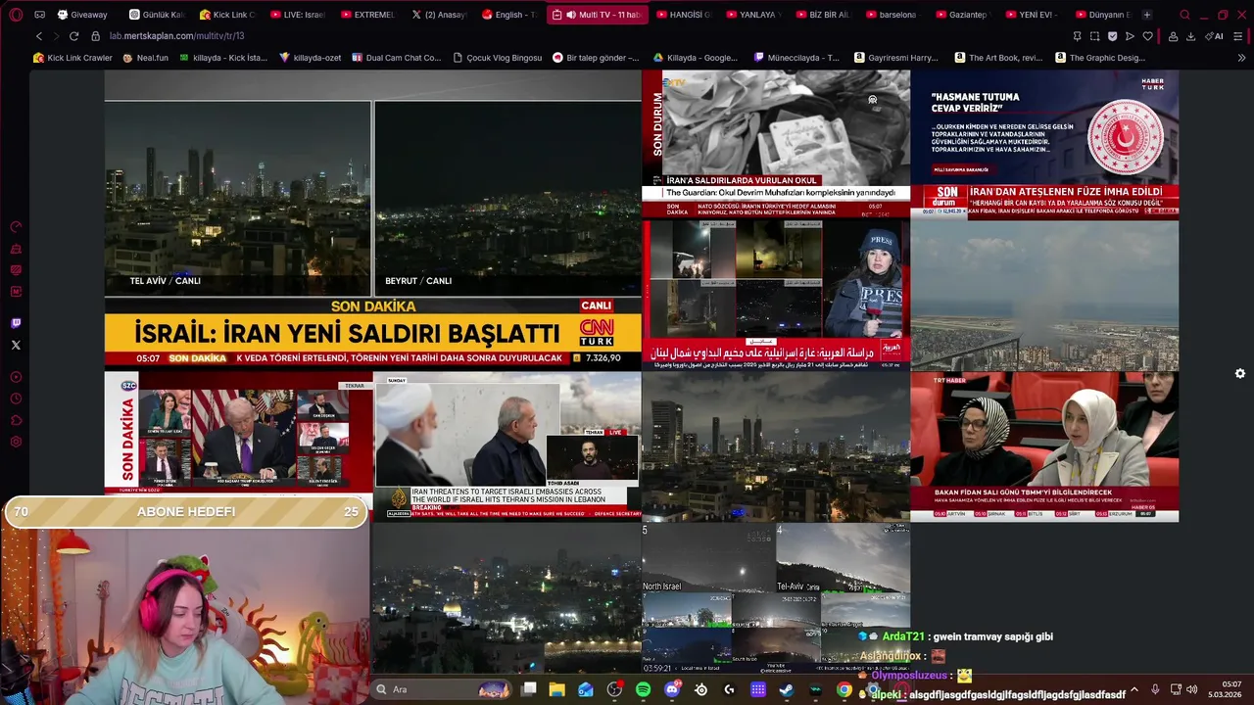Screen dimensions: 1254x705
Task: Open Çocuk Vlog Bingosu bookmark
Action: click(x=497, y=58)
